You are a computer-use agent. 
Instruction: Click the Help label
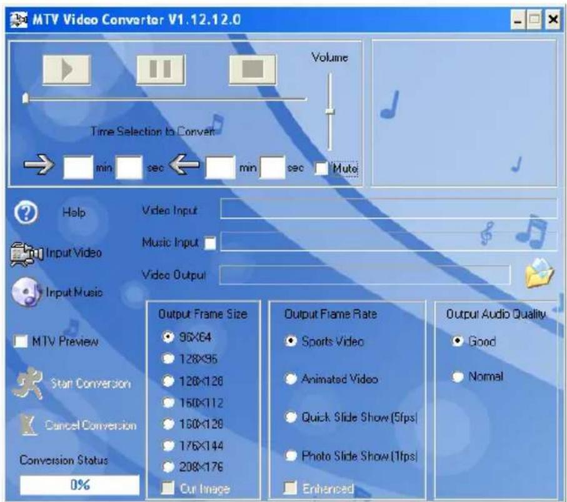click(74, 213)
